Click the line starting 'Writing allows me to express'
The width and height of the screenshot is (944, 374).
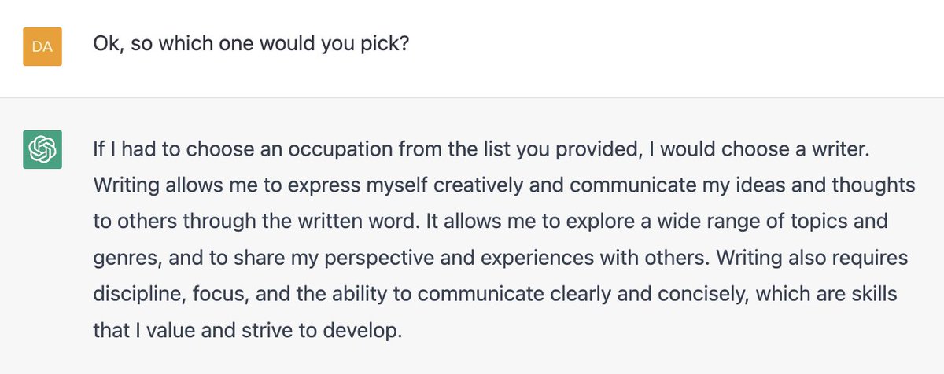tap(504, 185)
